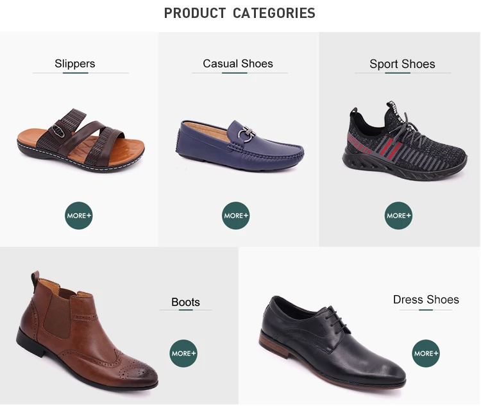Click the green underline beneath Sport Shoes

(x=398, y=73)
